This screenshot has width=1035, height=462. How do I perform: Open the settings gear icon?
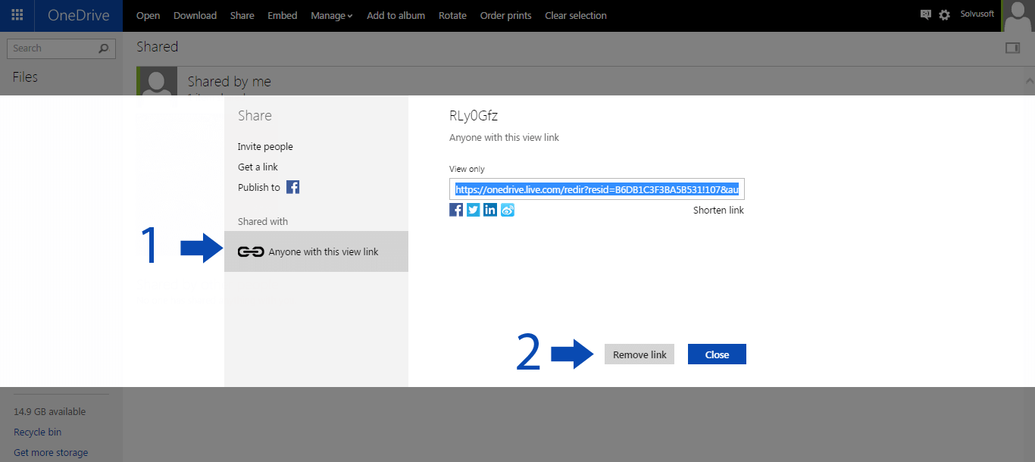coord(944,15)
